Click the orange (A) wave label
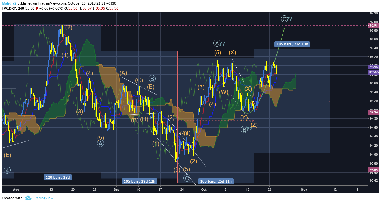This screenshot has width=381, height=203. point(123,73)
